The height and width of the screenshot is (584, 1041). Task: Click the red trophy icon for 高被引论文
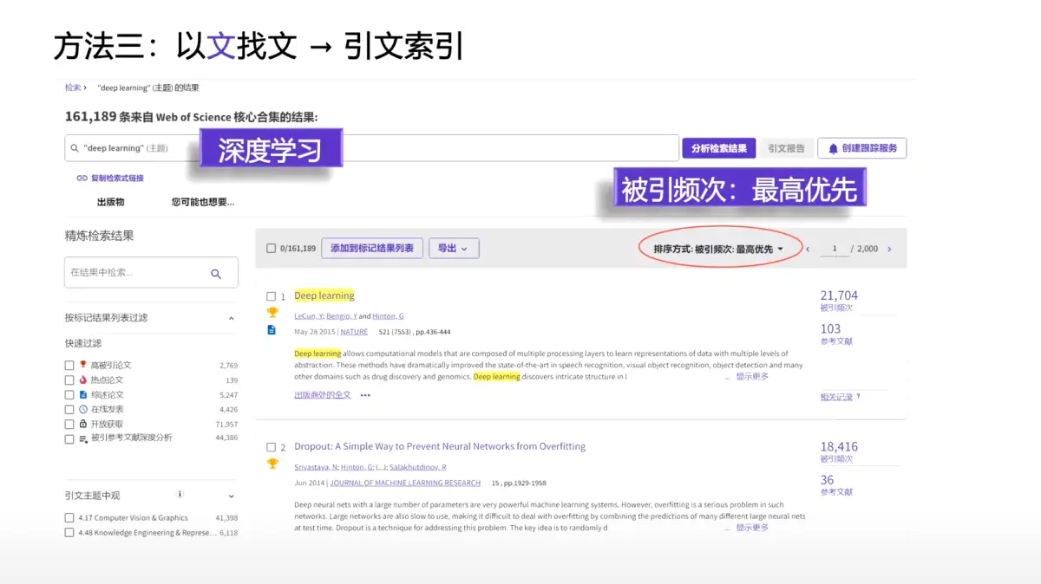click(83, 365)
